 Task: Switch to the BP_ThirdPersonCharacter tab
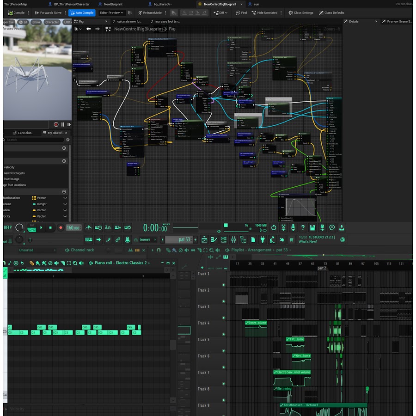click(69, 4)
